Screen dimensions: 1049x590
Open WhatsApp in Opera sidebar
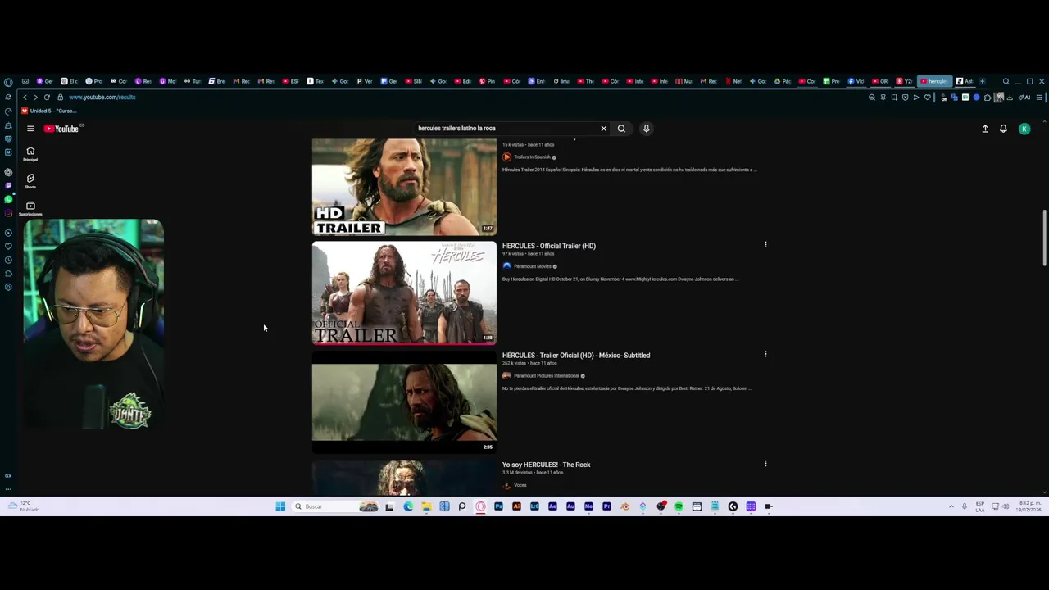(x=8, y=199)
